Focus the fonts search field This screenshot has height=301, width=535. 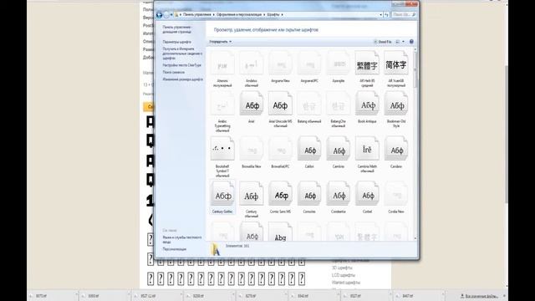click(404, 15)
